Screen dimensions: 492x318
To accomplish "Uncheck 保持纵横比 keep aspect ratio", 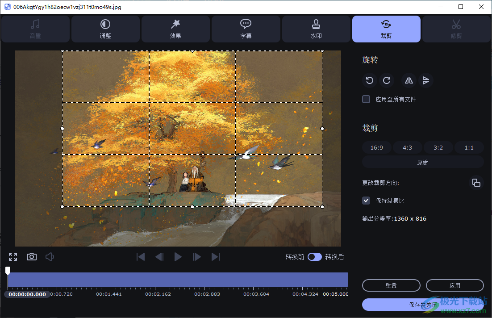I will point(366,201).
